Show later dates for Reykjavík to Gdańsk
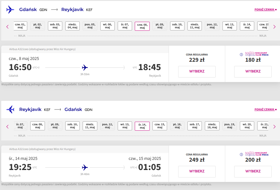The width and height of the screenshot is (280, 190). pyautogui.click(x=275, y=127)
